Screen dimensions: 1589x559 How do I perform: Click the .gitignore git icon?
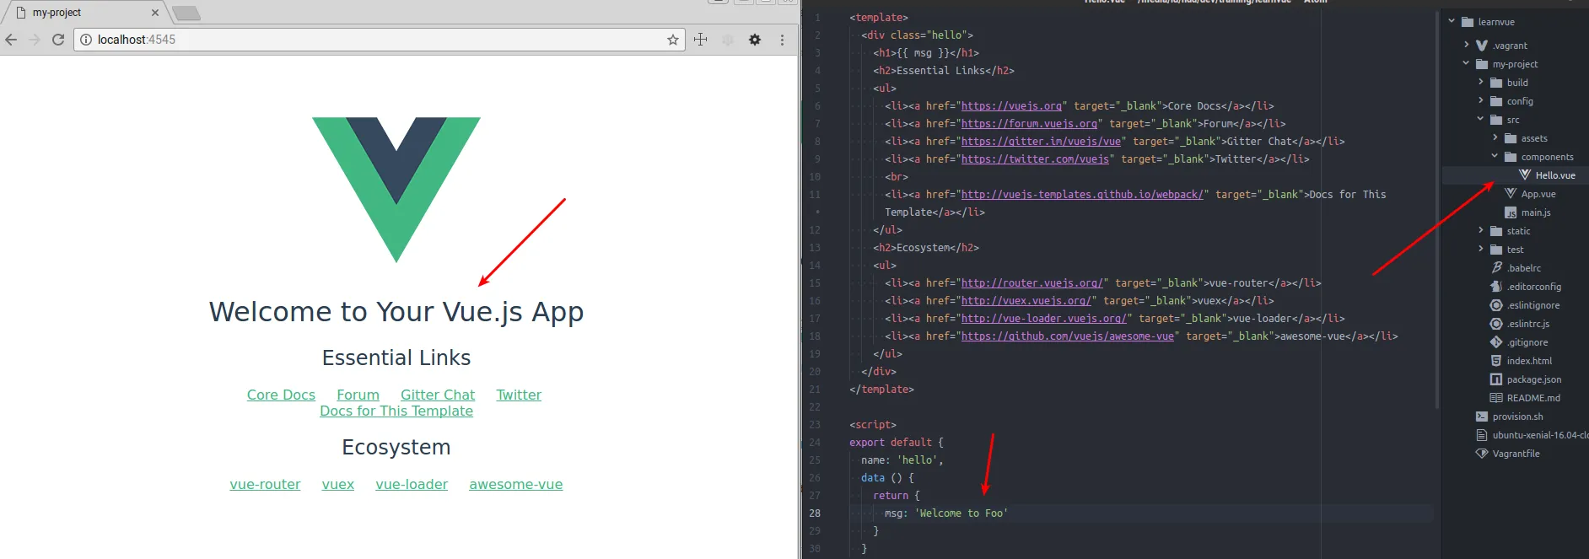click(1496, 342)
